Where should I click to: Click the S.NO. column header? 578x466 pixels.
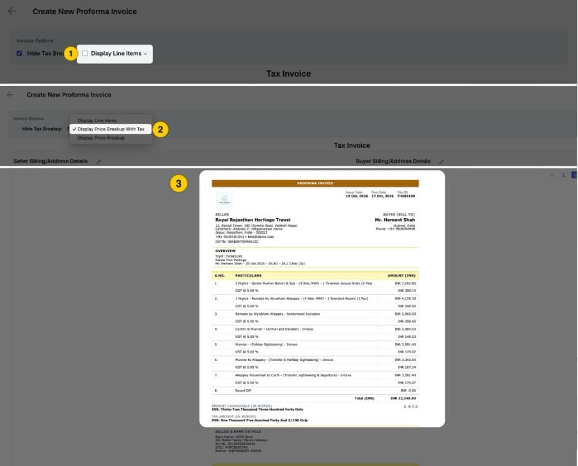coord(220,276)
